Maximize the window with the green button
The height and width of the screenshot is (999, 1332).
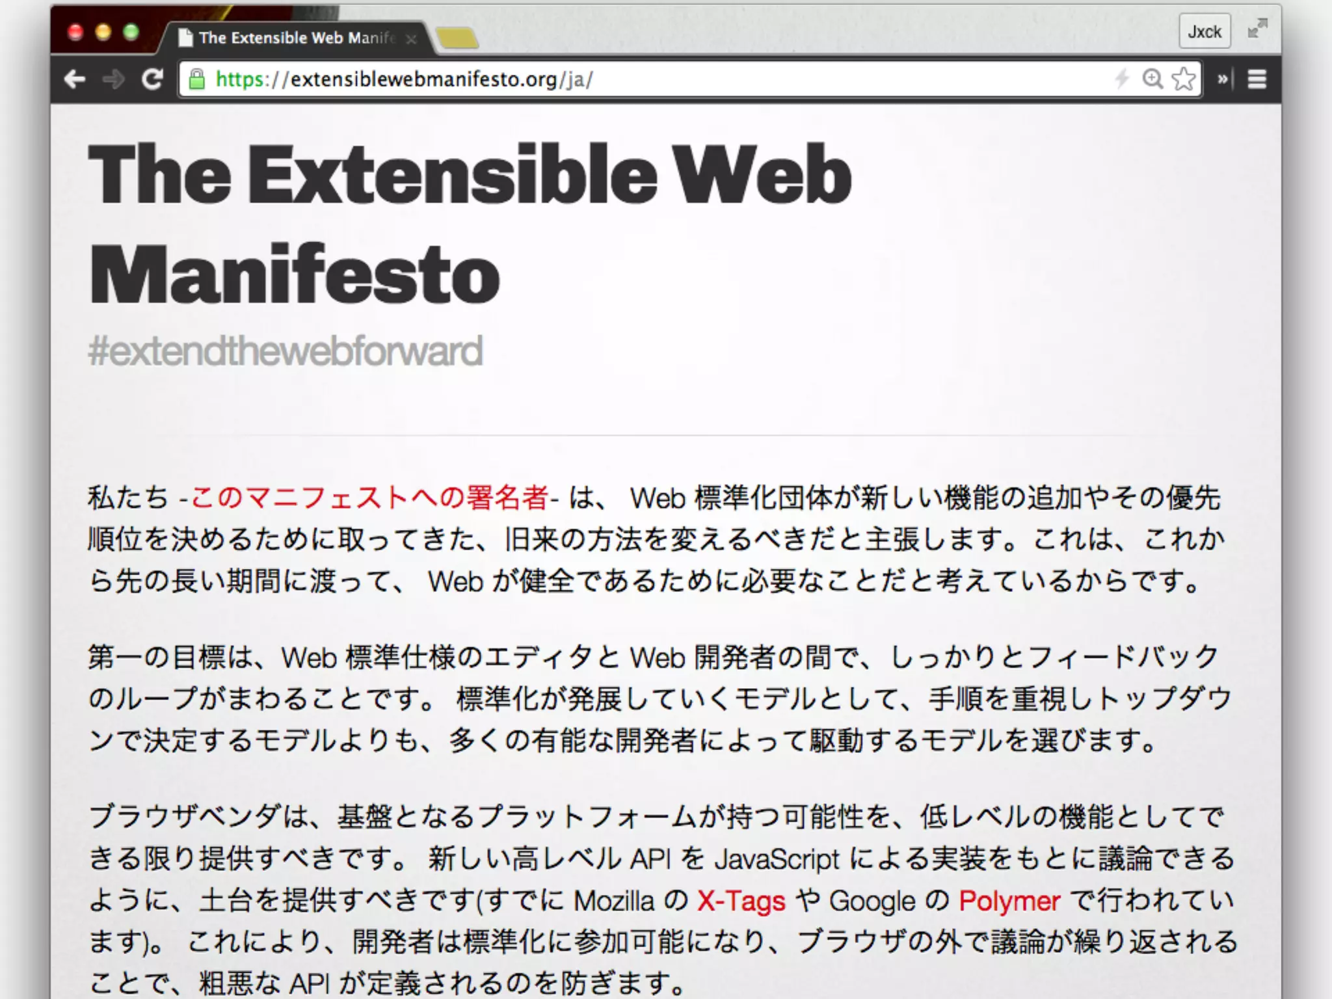(x=131, y=32)
